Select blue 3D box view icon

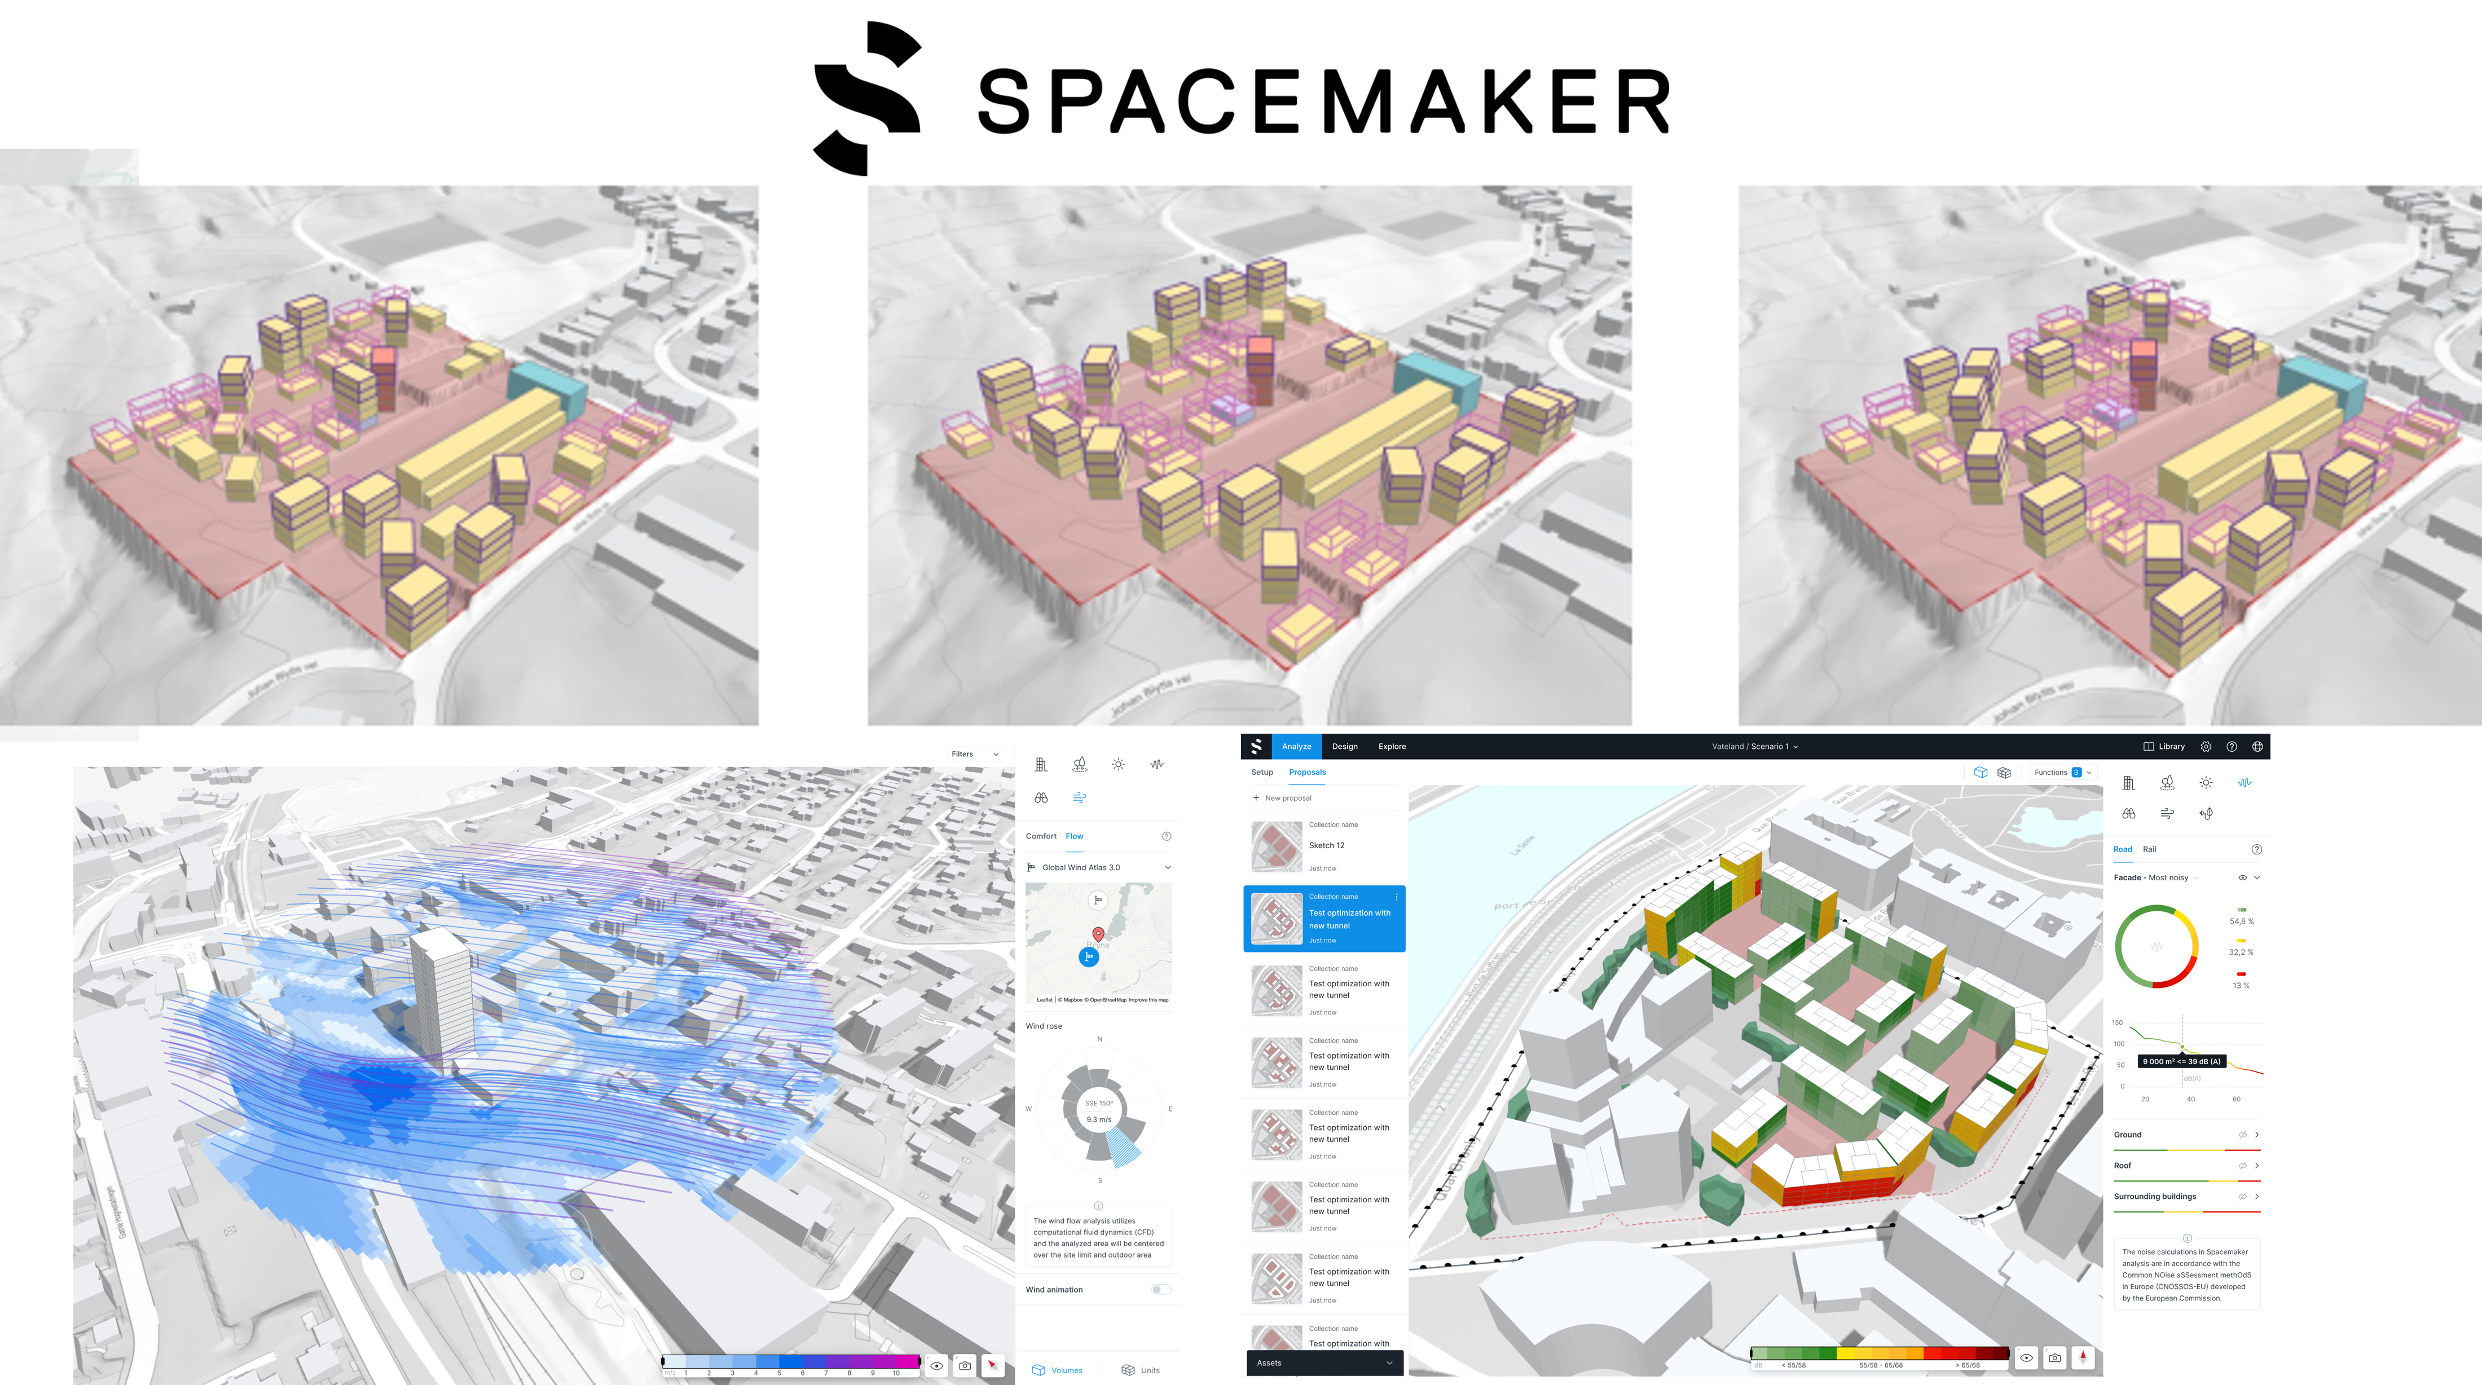pos(1980,773)
